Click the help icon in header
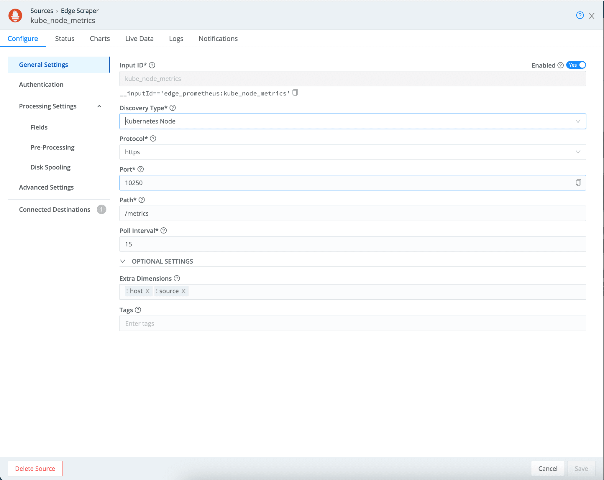The width and height of the screenshot is (604, 480). pyautogui.click(x=580, y=15)
